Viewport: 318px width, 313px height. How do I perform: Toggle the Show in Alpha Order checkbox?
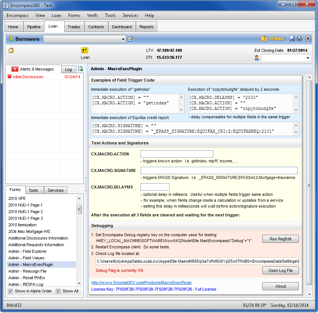coord(11,291)
